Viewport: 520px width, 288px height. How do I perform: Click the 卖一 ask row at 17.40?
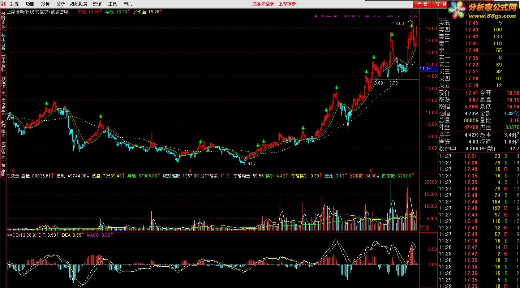[x=479, y=50]
